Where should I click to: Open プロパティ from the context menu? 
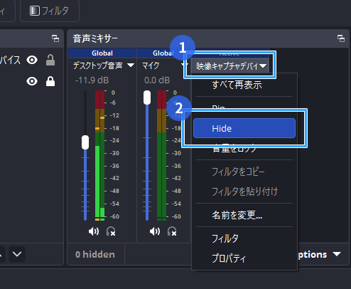[244, 258]
